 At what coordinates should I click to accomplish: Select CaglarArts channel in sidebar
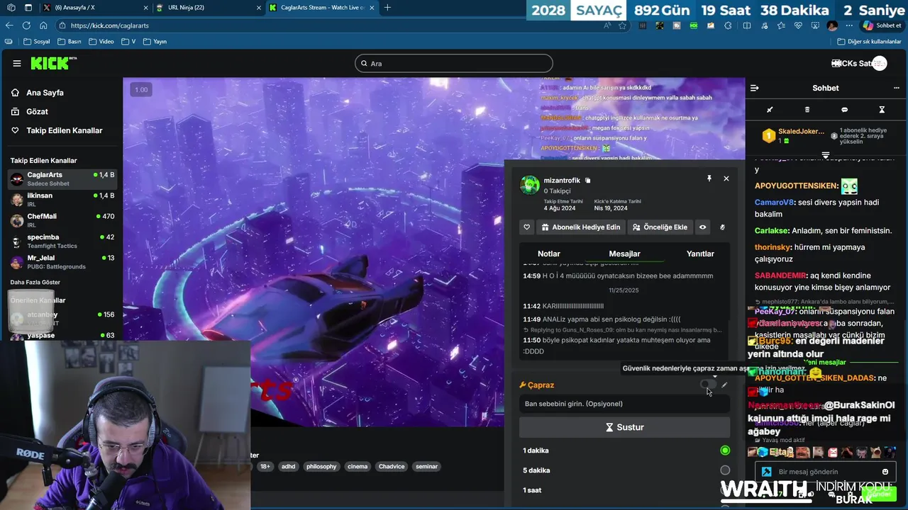[x=62, y=178]
